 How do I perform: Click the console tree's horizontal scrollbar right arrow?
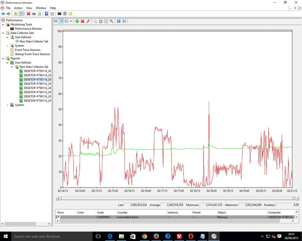[49, 224]
